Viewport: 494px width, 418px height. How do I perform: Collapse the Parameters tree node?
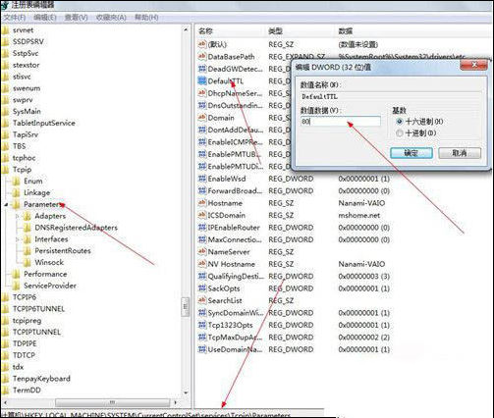6,205
